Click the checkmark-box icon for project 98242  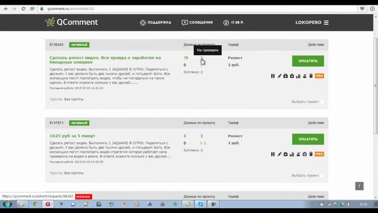292,76
